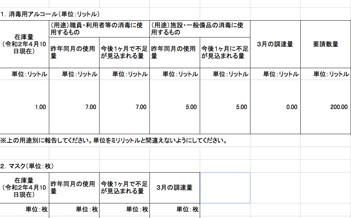Select the alcohol stock value 1.00
351x218 pixels.
(x=24, y=107)
